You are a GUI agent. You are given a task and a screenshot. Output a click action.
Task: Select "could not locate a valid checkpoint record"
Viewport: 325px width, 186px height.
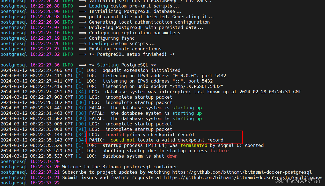click(167, 140)
